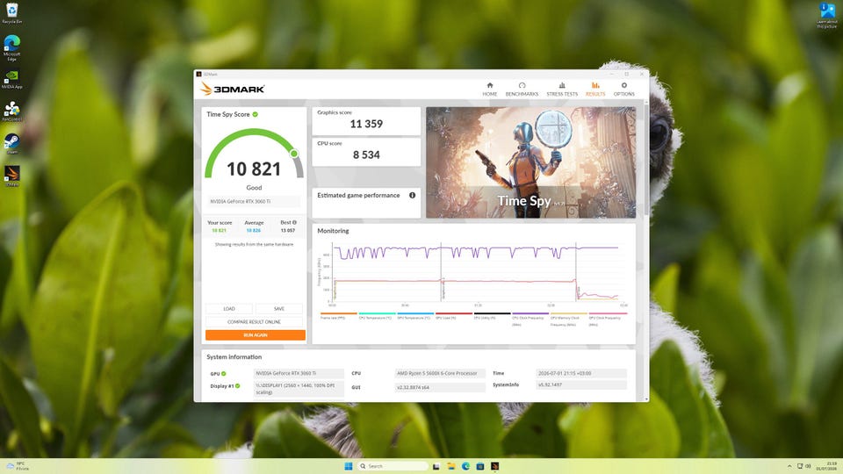Open the weather widget on the taskbar
The image size is (843, 474).
18,466
